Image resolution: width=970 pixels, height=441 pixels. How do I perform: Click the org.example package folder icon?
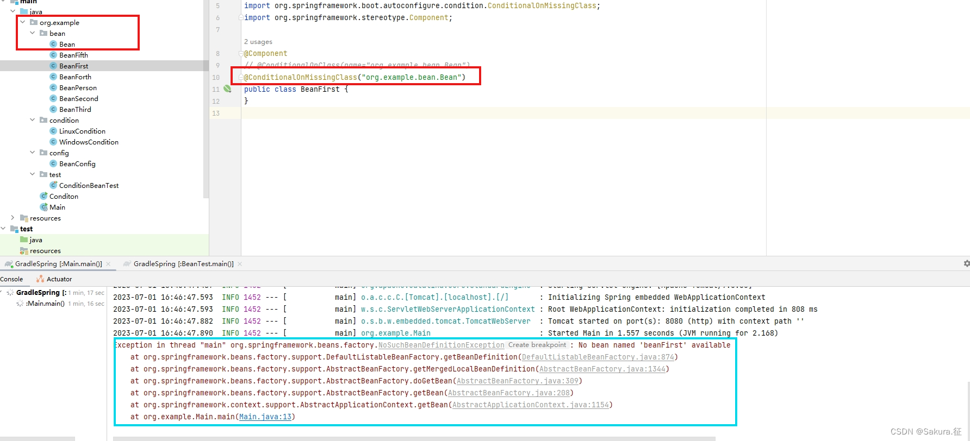pyautogui.click(x=34, y=22)
